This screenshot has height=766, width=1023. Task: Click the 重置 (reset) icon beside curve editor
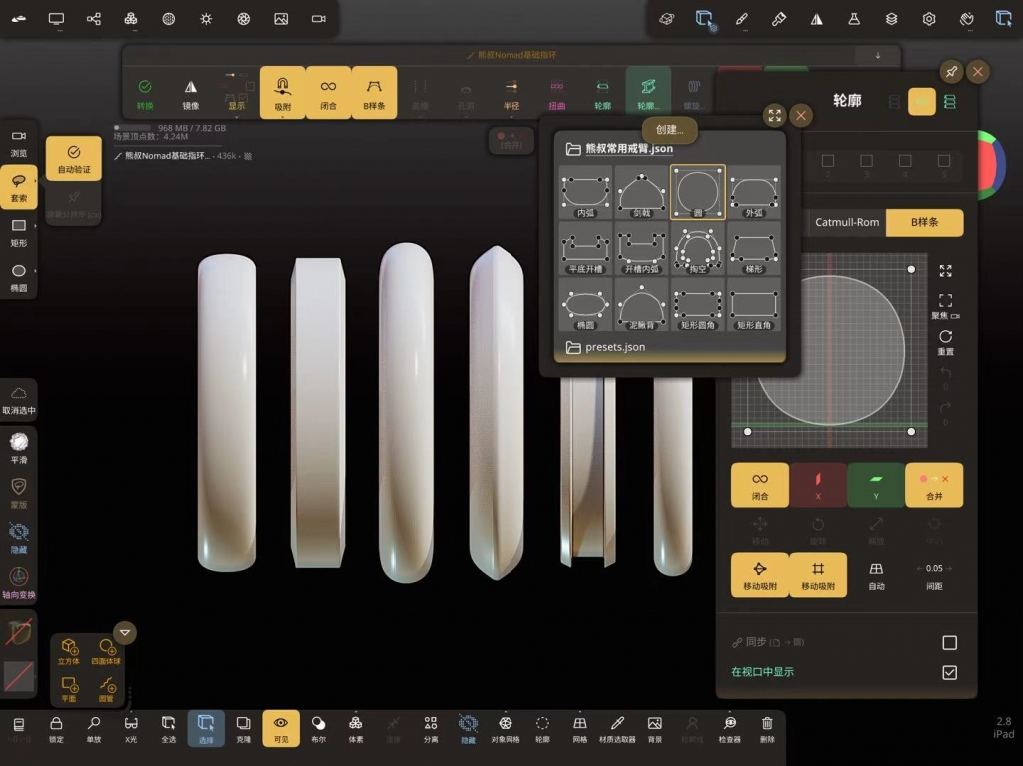pyautogui.click(x=945, y=342)
